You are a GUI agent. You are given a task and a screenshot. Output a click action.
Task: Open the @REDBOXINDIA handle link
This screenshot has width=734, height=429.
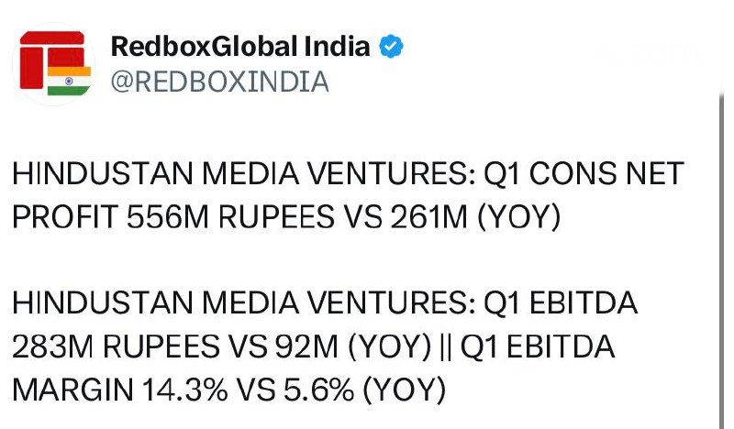[x=220, y=82]
